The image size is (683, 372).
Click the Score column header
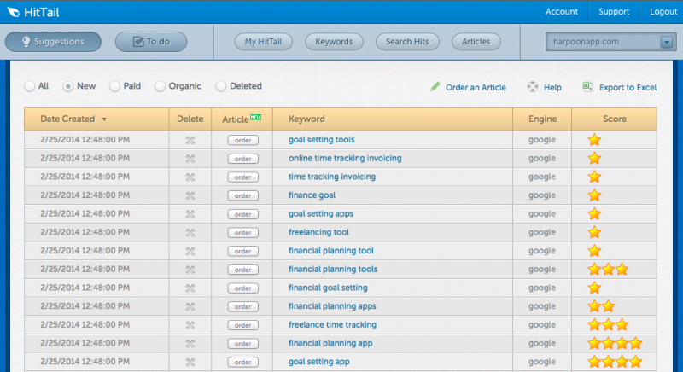(x=614, y=119)
